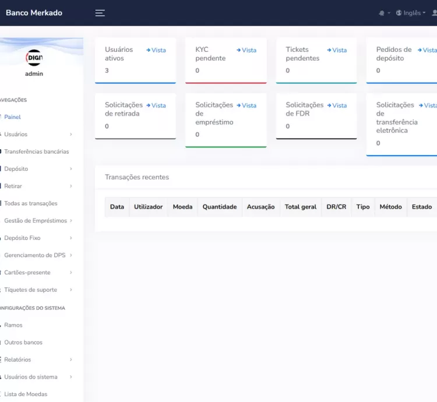
Task: Expand chevron next to Tíquetes de suporte
Action: point(71,290)
